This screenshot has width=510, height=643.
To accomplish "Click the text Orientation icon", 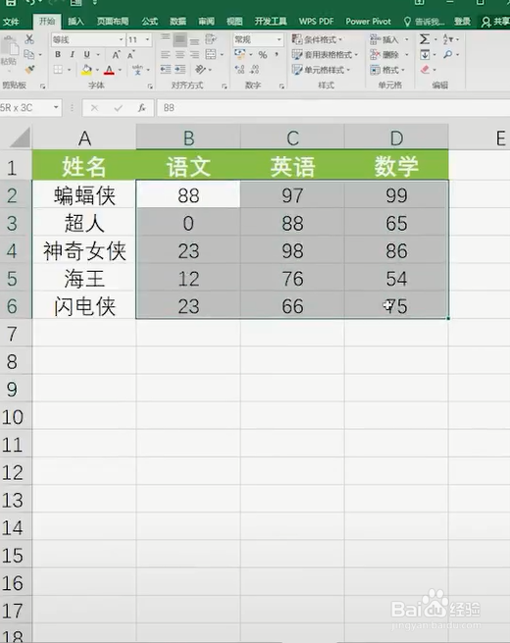I will pos(200,70).
